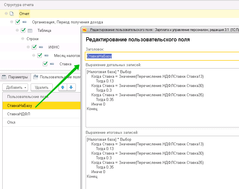Click the Удалить button

42,87
